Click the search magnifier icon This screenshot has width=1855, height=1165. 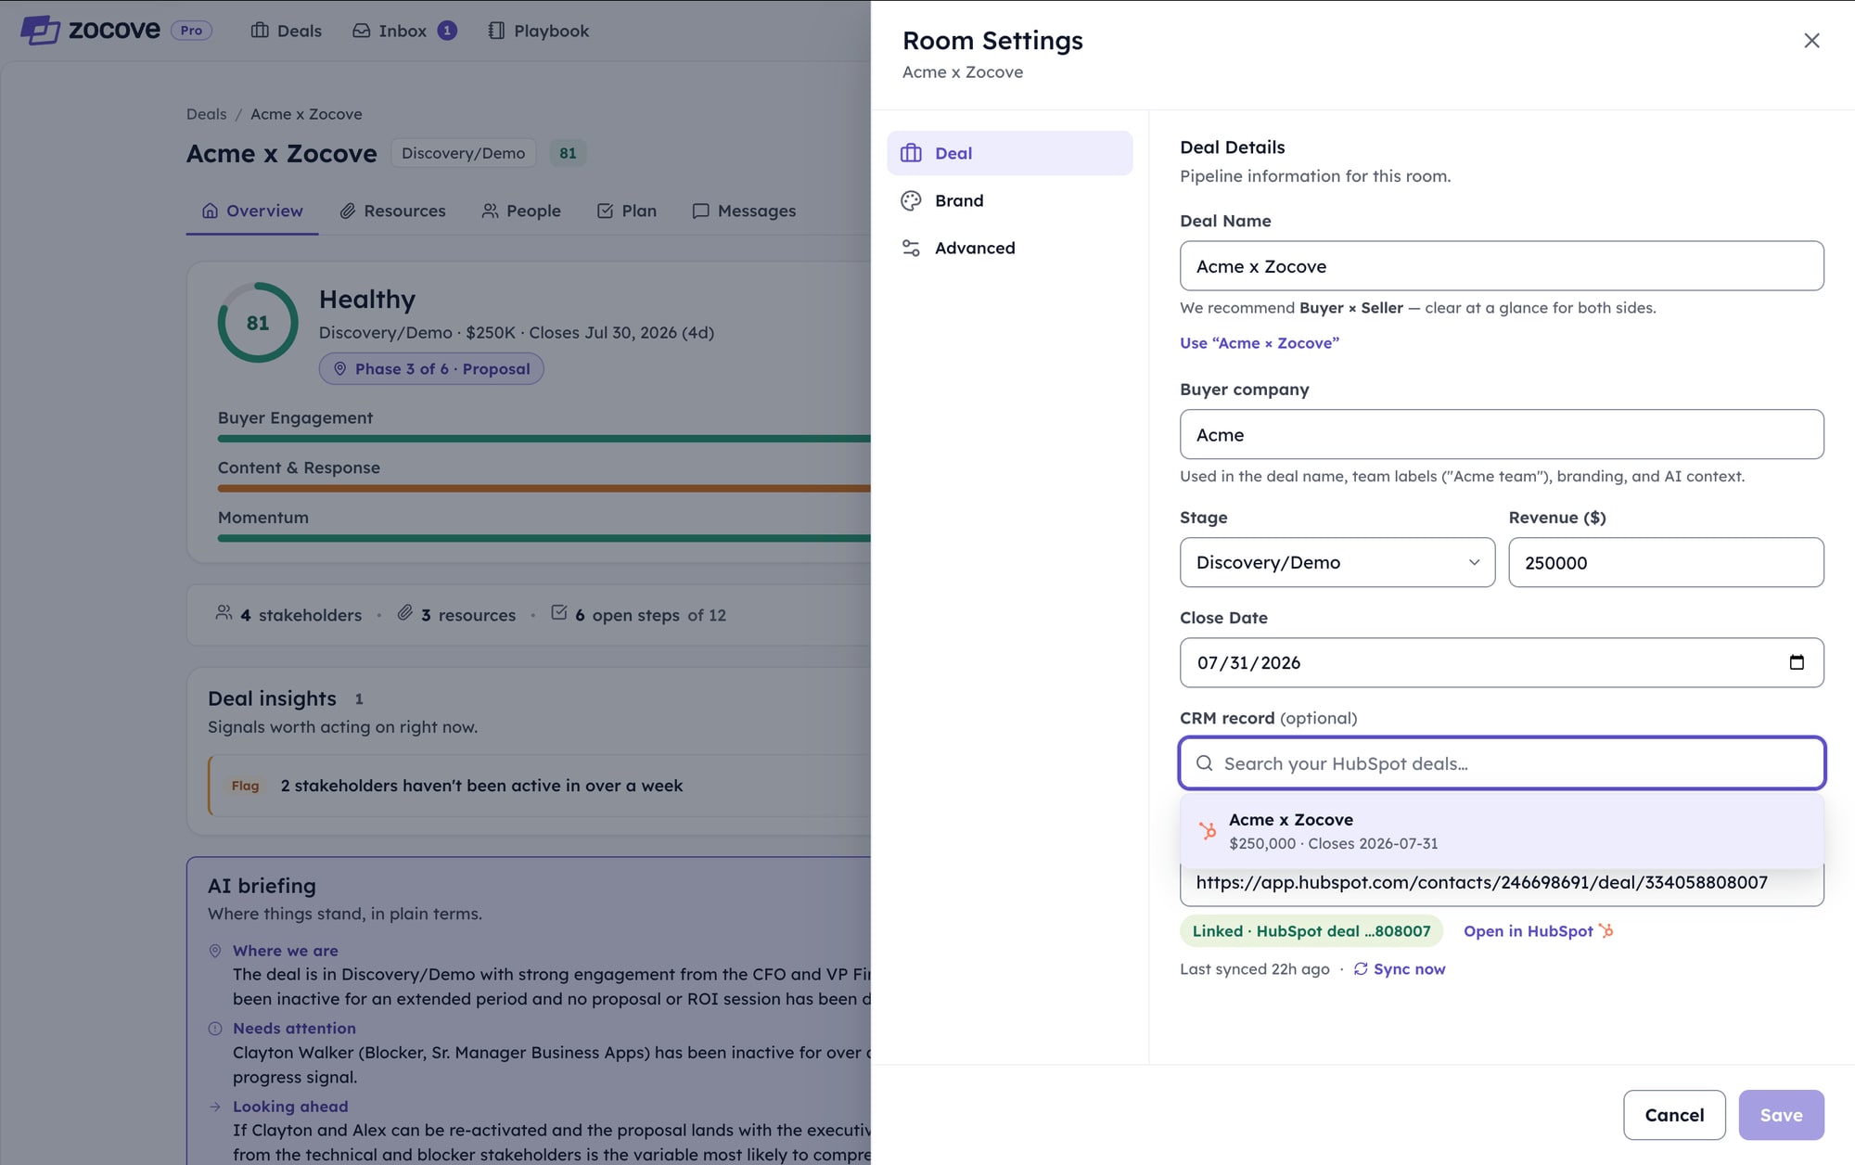(1204, 763)
